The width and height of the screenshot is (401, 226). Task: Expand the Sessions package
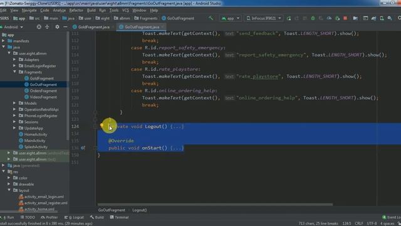pos(14,122)
